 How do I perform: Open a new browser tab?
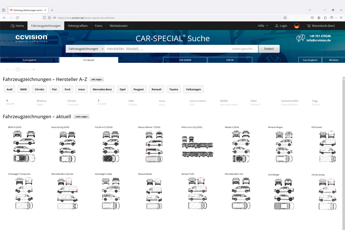(52, 10)
